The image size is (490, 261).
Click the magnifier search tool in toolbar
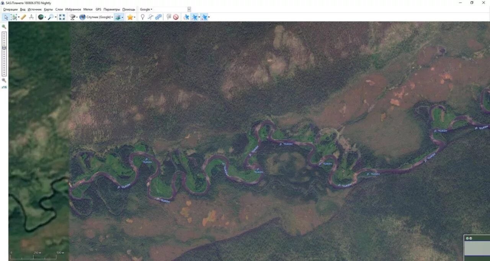51,17
